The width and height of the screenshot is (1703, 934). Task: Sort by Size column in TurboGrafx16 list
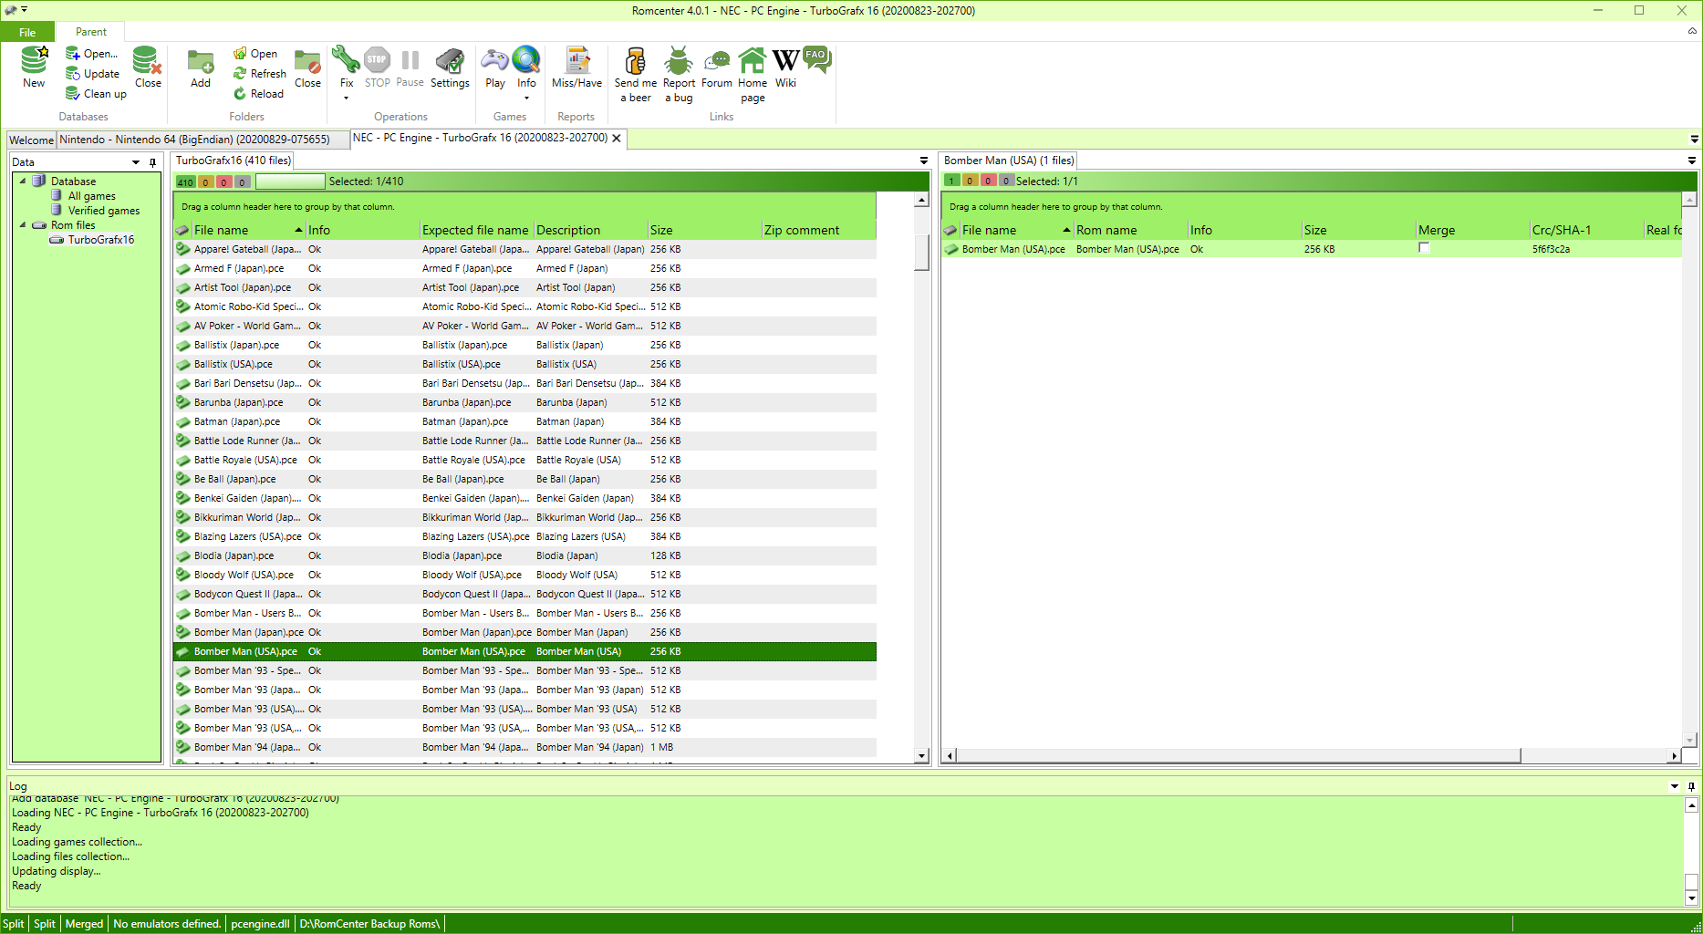pos(703,230)
